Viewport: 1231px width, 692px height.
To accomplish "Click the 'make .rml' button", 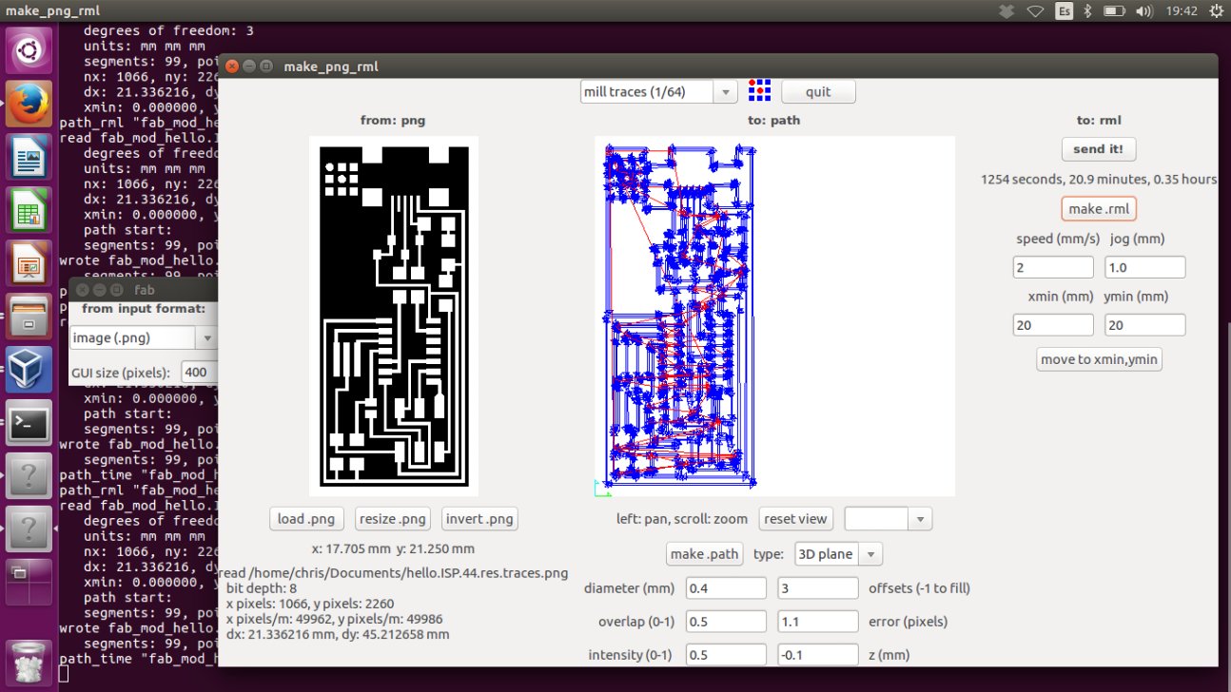I will tap(1099, 209).
